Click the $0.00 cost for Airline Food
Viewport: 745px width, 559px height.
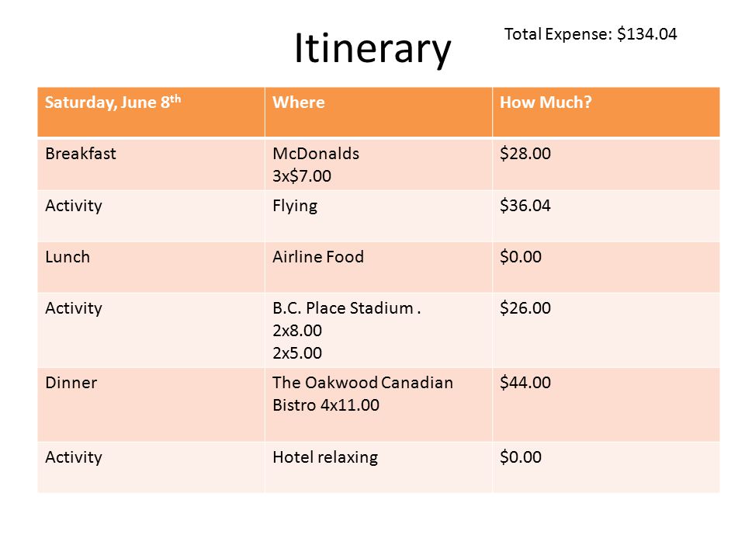click(x=606, y=267)
